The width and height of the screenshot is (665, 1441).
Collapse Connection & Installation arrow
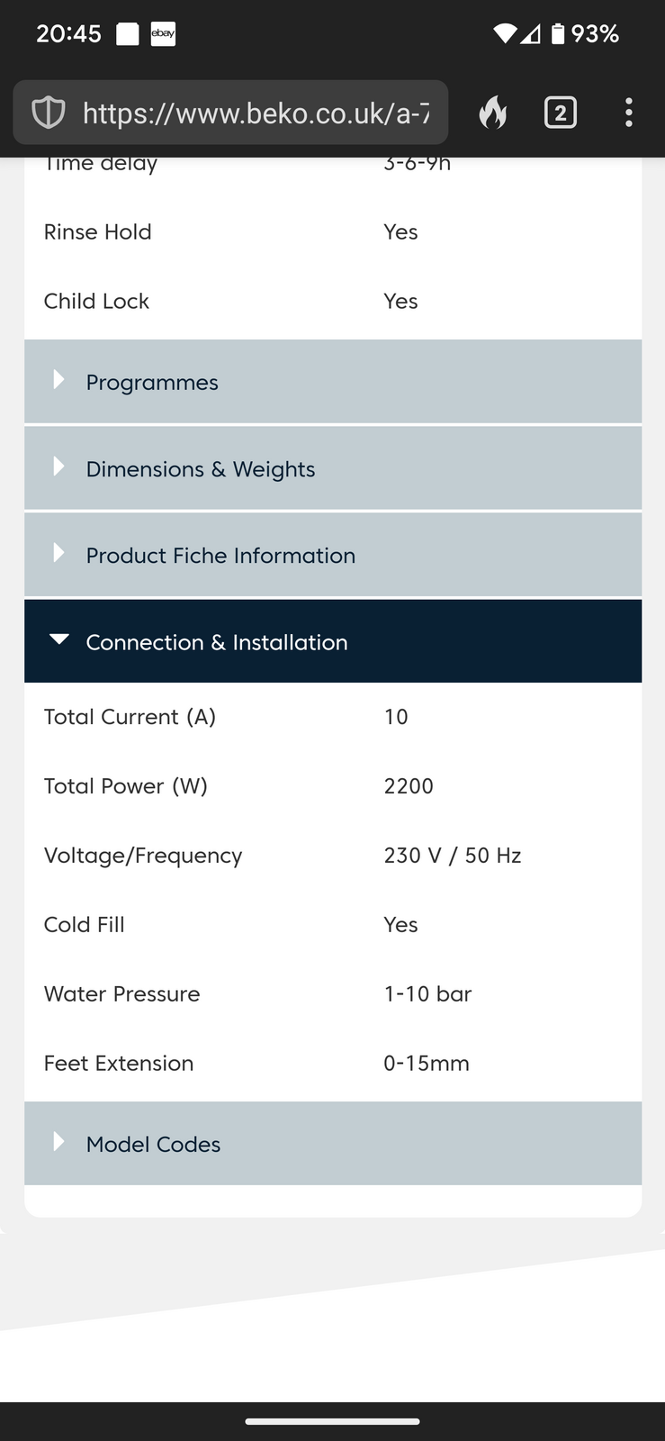pyautogui.click(x=58, y=639)
